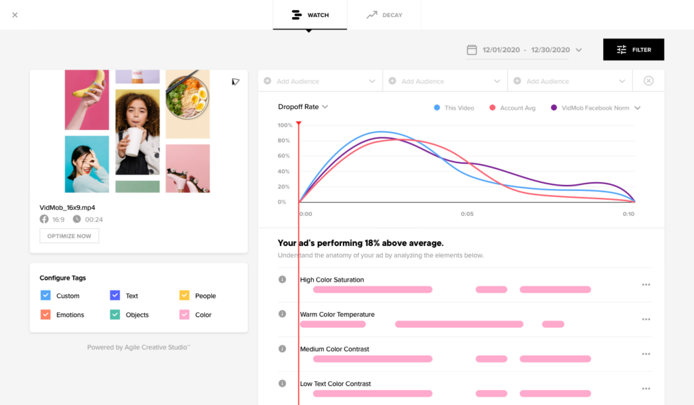Switch to the Decay tab
Image resolution: width=694 pixels, height=405 pixels.
point(384,14)
